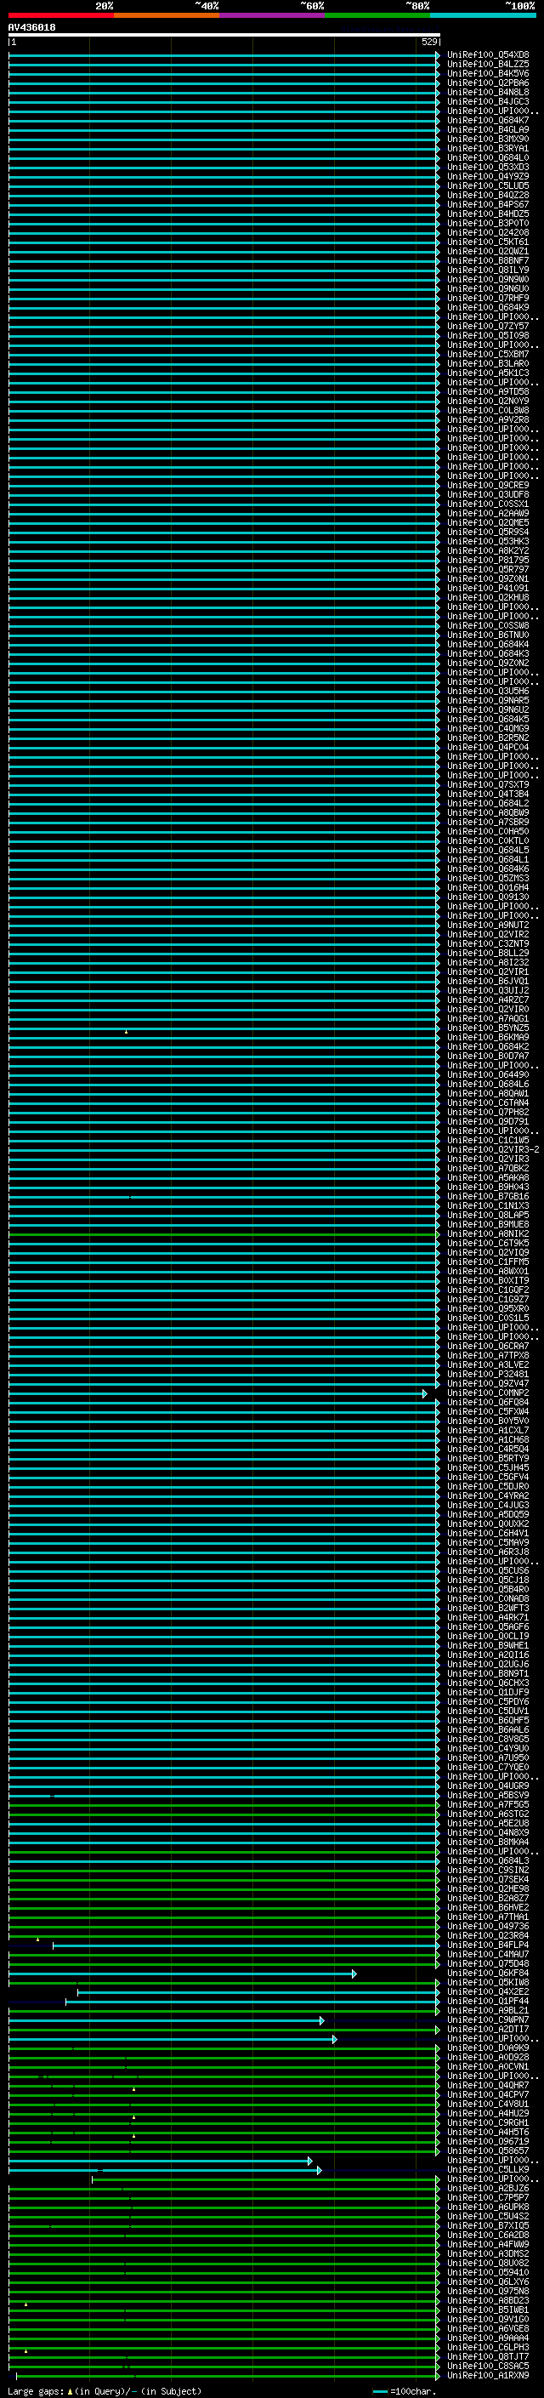Select hit label UniRef100_B3LAR0
Image resolution: width=544 pixels, height=2398 pixels.
pos(488,364)
